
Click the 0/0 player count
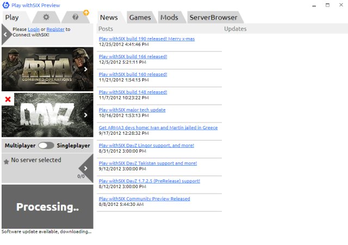[81, 176]
